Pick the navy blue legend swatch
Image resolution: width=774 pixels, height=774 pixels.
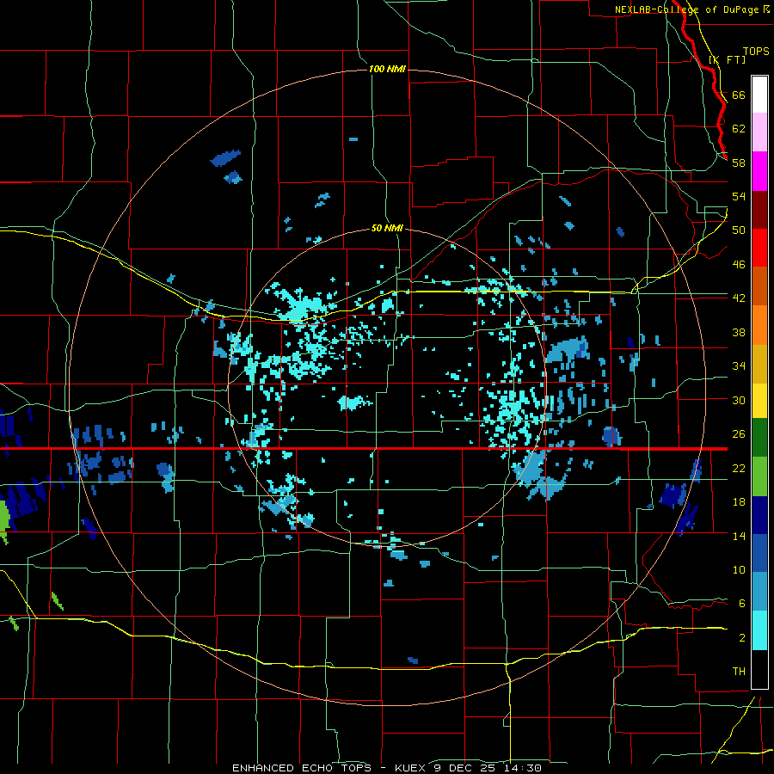[759, 515]
